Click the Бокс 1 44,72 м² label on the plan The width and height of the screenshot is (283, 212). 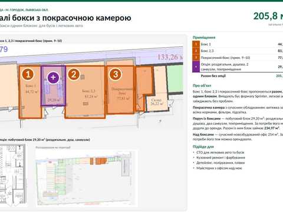31,89
